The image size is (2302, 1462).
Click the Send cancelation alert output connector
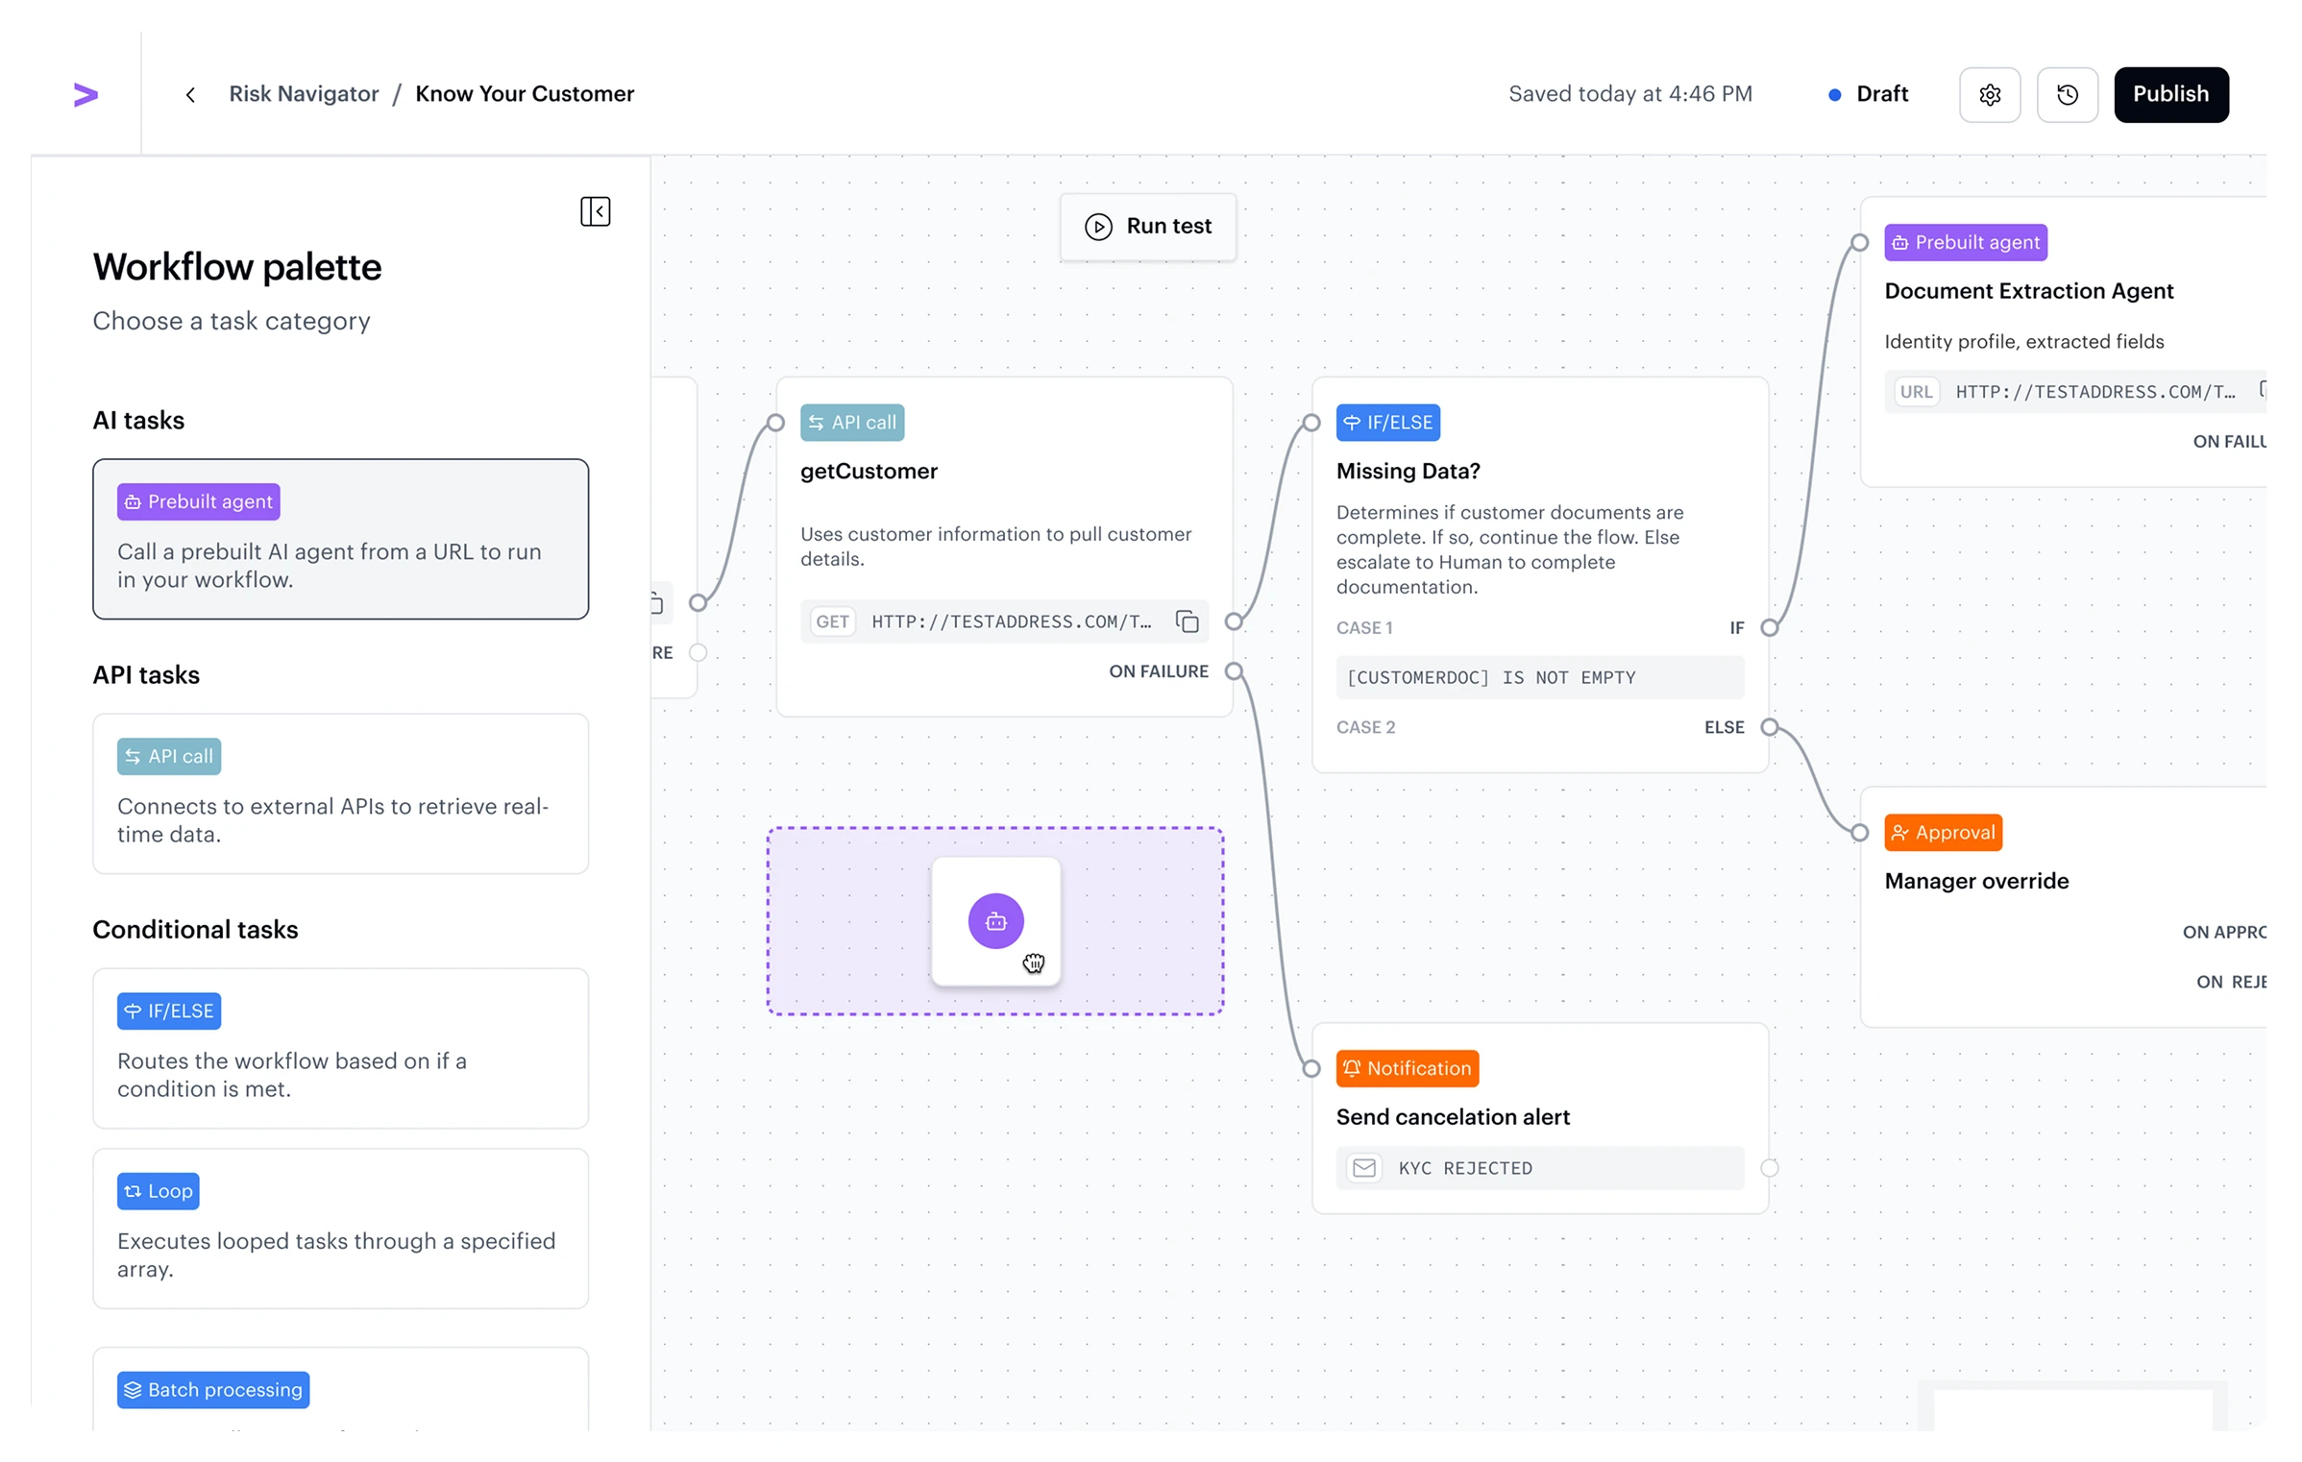click(1769, 1168)
